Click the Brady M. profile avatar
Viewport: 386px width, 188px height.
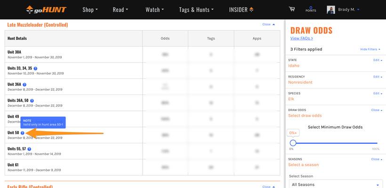(331, 9)
